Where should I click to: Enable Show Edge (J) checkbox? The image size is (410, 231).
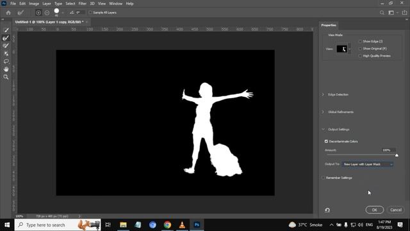(360, 41)
